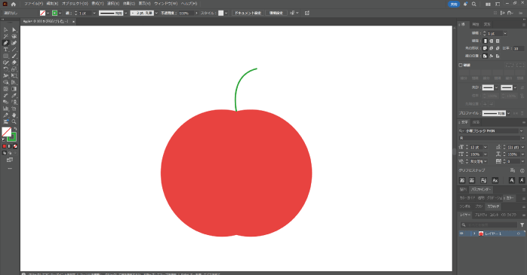Swap fill and stroke colors

15,129
